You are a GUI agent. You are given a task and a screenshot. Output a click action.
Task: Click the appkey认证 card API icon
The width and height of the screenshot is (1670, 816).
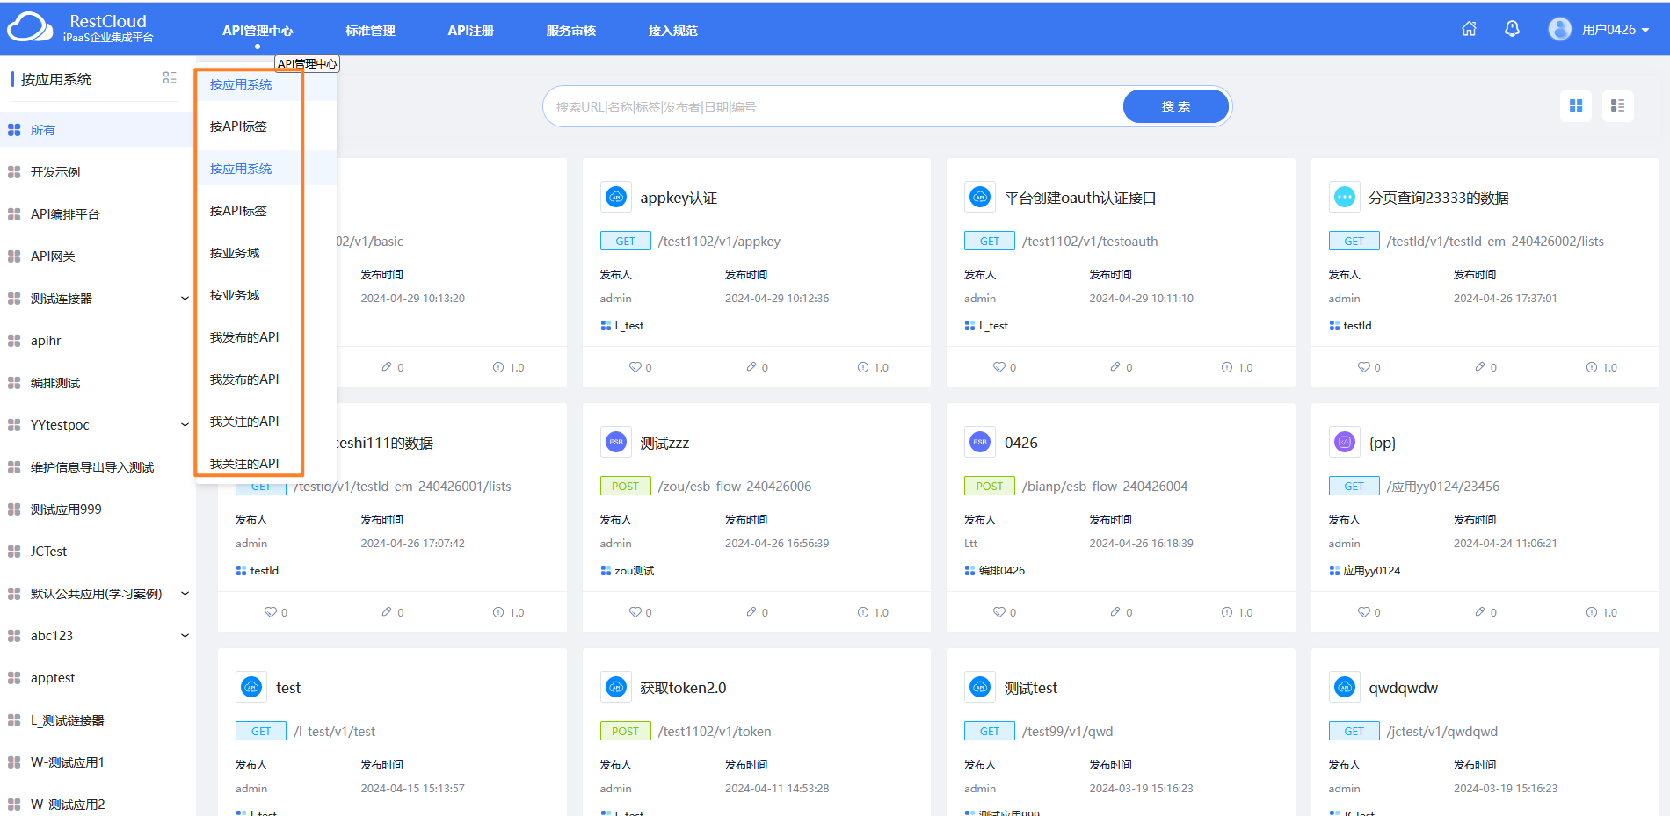(616, 197)
